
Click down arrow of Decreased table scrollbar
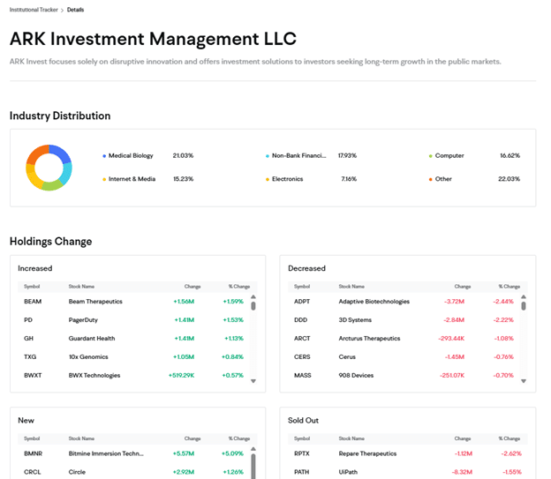[x=524, y=381]
